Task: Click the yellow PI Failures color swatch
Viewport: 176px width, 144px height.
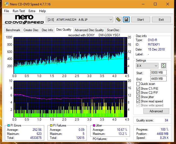Action: (51, 125)
